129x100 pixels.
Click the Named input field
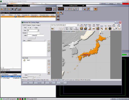[33, 33]
